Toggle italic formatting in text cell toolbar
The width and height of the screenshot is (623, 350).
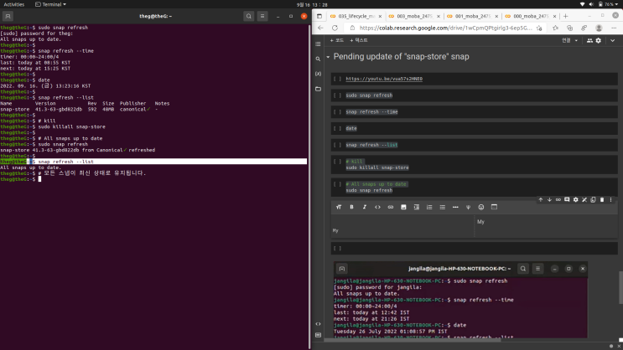tap(364, 207)
